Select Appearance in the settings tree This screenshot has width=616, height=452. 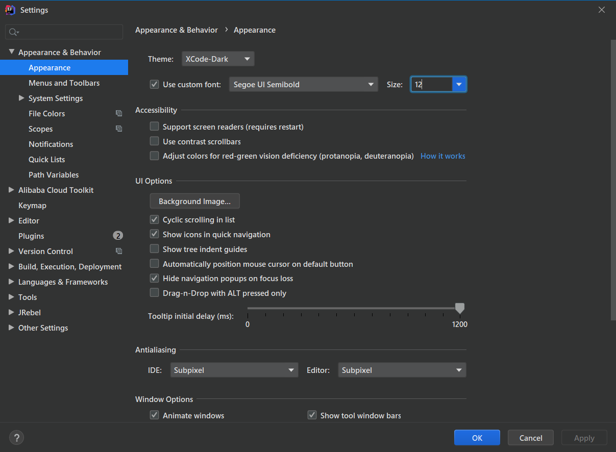(x=64, y=68)
